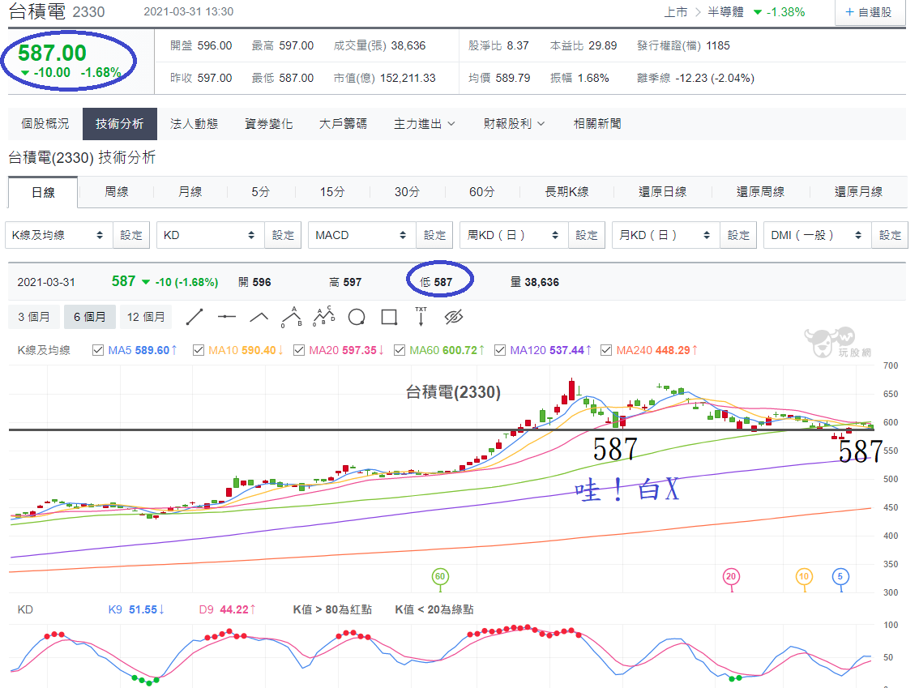Open the K線及均線 indicator dropdown
Image resolution: width=919 pixels, height=688 pixels.
(58, 235)
